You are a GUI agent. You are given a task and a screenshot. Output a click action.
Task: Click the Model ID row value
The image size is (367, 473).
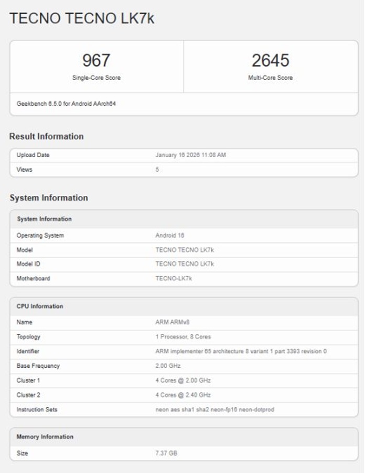184,264
